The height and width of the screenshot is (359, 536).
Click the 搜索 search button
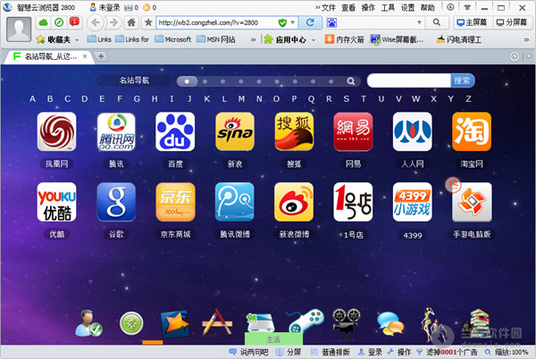(462, 80)
